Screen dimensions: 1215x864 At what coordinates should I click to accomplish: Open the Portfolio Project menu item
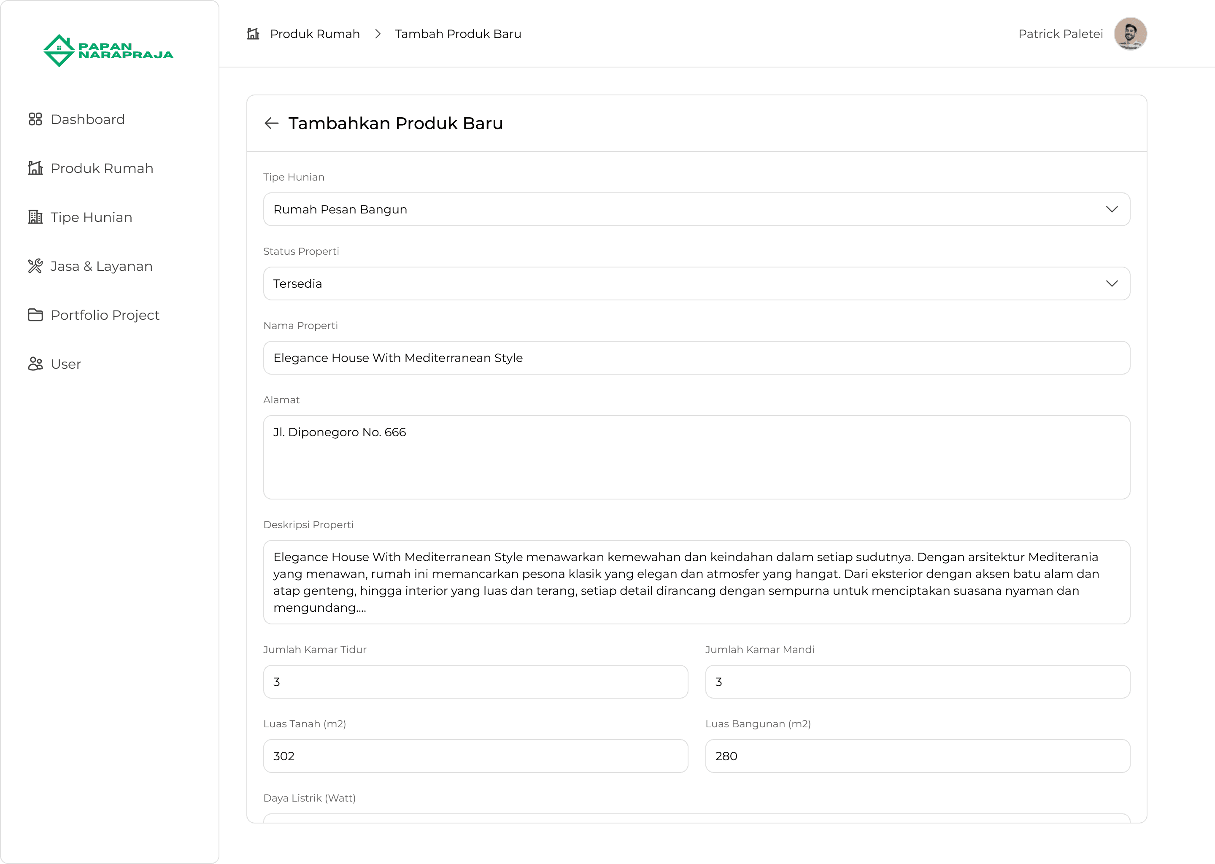coord(105,315)
